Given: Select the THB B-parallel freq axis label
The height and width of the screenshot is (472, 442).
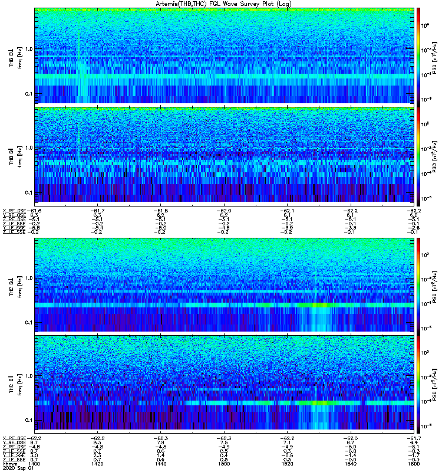Looking at the screenshot, I should 20,156.
